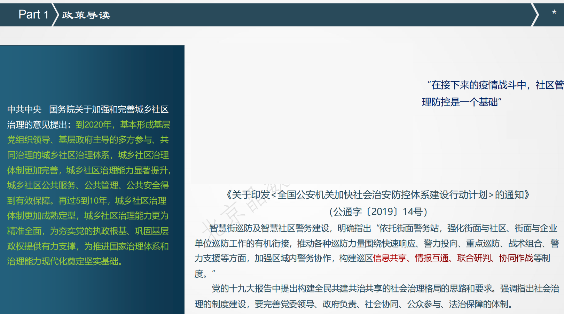Click the title '《关于印发<全国公安机关加快社会治安防控体系建设行动计划>的通知》'
The width and height of the screenshot is (564, 314).
pyautogui.click(x=378, y=195)
